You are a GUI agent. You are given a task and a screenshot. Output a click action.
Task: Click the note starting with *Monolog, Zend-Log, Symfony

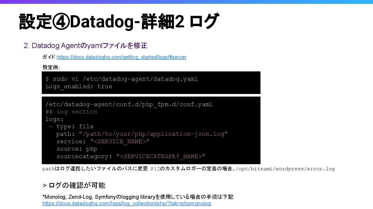tap(138, 197)
